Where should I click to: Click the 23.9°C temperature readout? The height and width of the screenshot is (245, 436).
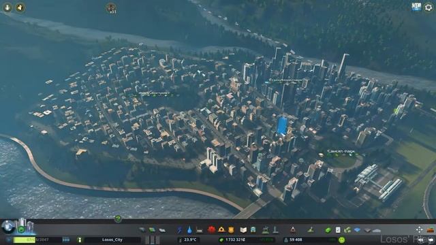(190, 240)
